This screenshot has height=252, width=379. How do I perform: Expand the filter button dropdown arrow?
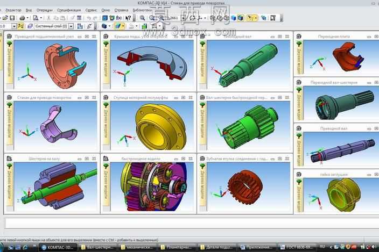pos(256,18)
